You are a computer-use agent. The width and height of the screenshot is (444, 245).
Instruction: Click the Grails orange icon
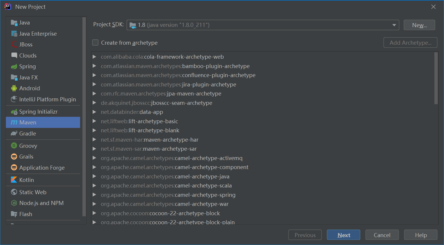(14, 157)
